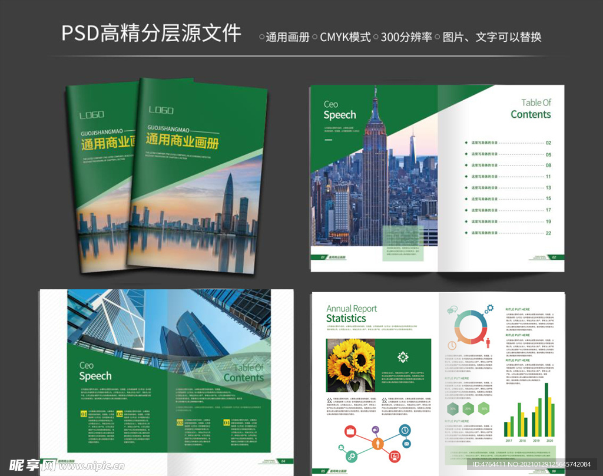Select the red briefcase icon in the network diagram

[x=350, y=431]
